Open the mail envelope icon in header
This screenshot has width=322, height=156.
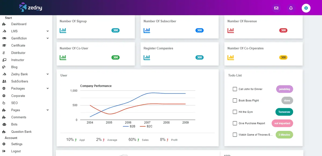(276, 8)
